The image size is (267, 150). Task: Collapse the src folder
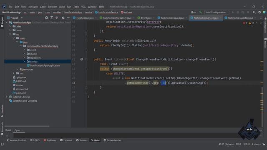coord(10,34)
